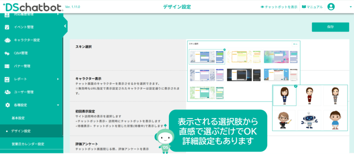Click the banner icon for バナー管理

click(7, 66)
